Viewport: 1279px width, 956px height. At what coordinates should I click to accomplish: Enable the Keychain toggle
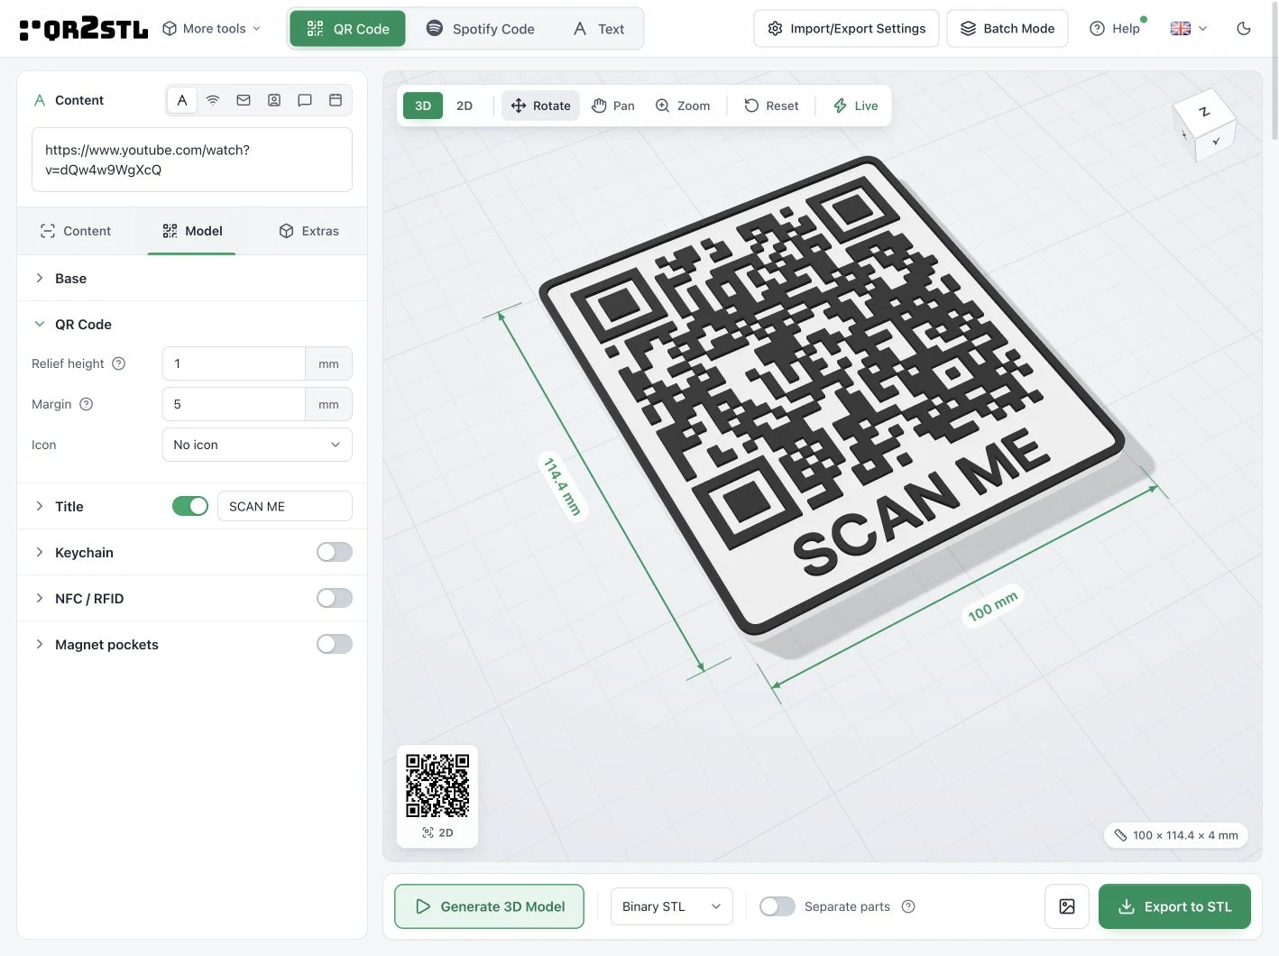coord(335,552)
